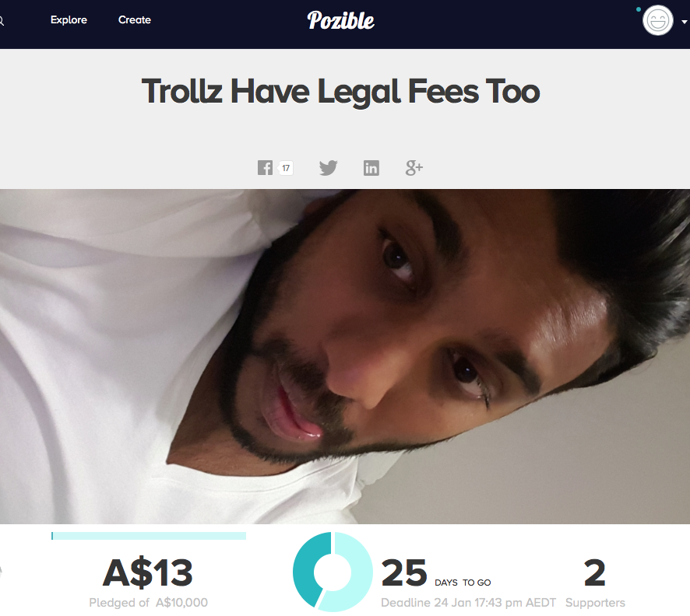The height and width of the screenshot is (616, 690).
Task: Share campaign on Facebook
Action: coord(265,168)
